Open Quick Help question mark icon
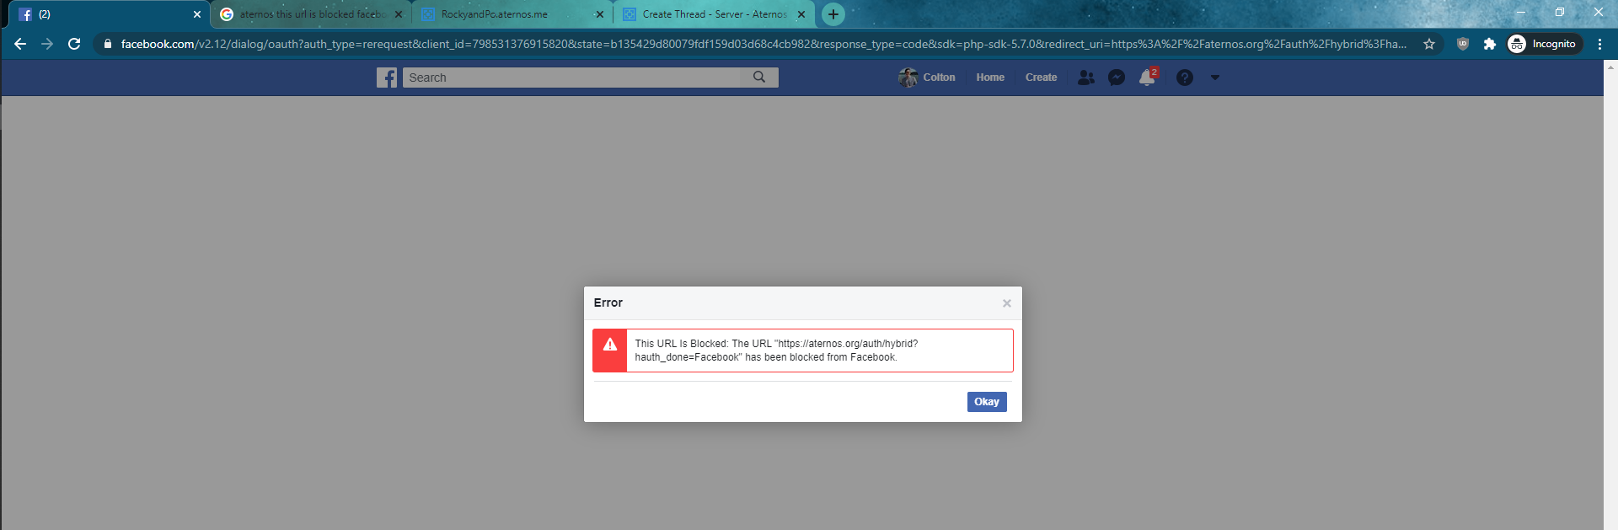 point(1185,78)
